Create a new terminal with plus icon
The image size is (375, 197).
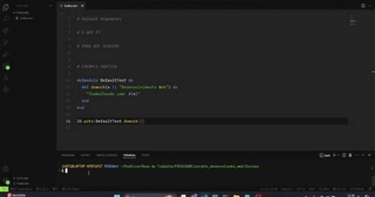point(334,155)
